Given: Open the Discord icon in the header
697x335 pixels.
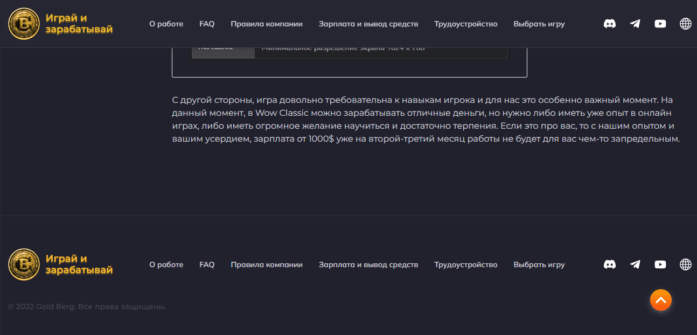Looking at the screenshot, I should click(609, 24).
